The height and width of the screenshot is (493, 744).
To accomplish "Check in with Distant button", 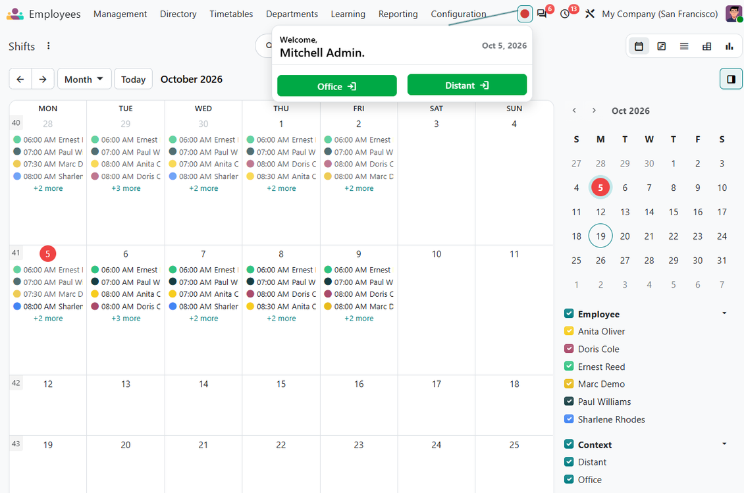I will coord(467,85).
